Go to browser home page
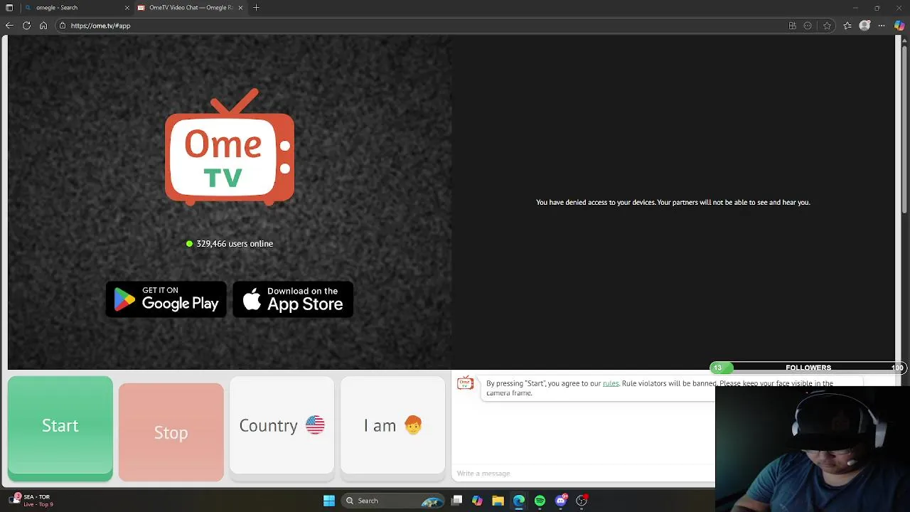Image resolution: width=910 pixels, height=512 pixels. coord(43,26)
